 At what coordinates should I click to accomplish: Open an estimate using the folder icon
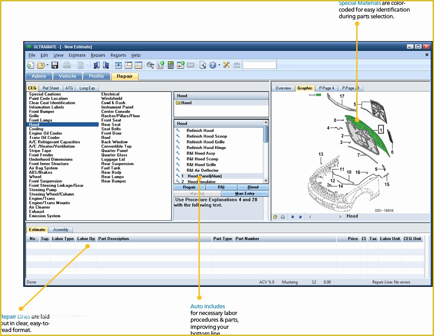tap(41, 65)
